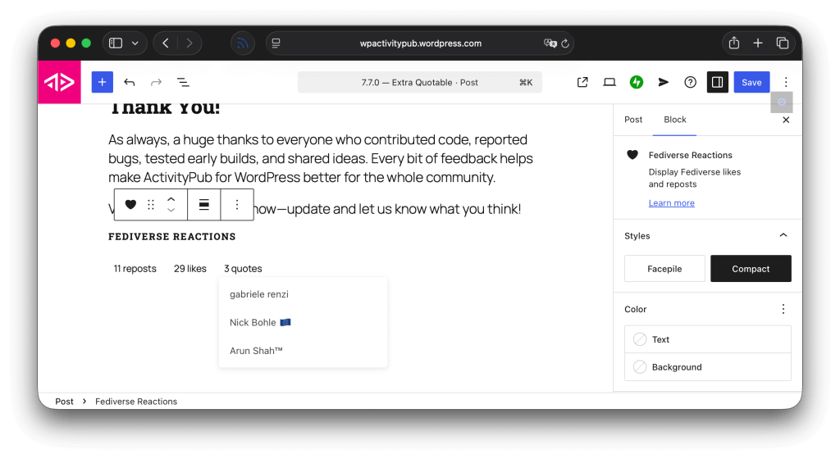Click the block inserter plus button
This screenshot has height=459, width=840.
tap(103, 82)
